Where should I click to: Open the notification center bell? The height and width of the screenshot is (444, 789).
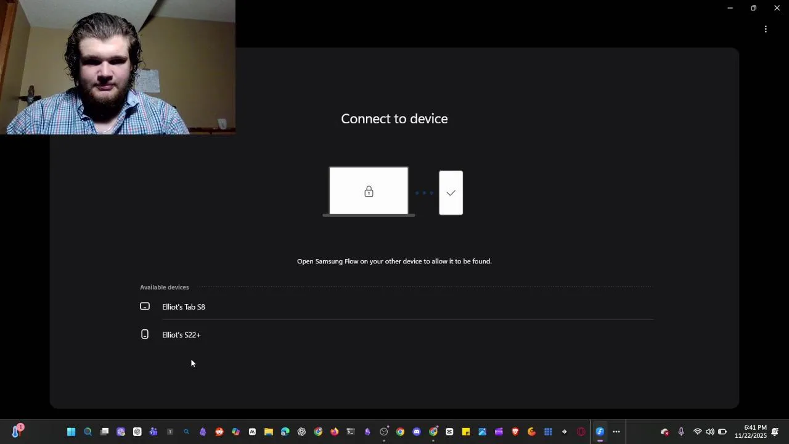pyautogui.click(x=775, y=432)
